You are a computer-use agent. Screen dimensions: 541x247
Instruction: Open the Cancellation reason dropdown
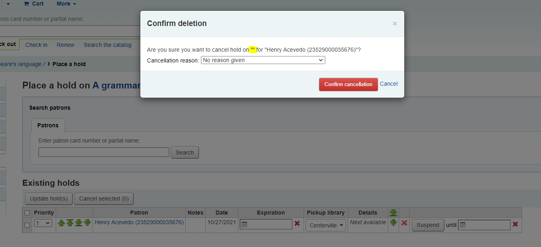pos(263,60)
